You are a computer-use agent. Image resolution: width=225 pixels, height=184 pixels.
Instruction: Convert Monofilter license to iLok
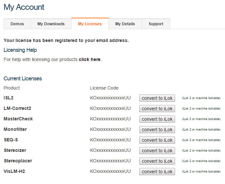click(x=157, y=130)
